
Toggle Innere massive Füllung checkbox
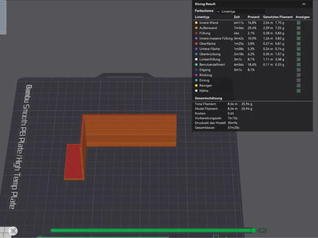point(298,39)
